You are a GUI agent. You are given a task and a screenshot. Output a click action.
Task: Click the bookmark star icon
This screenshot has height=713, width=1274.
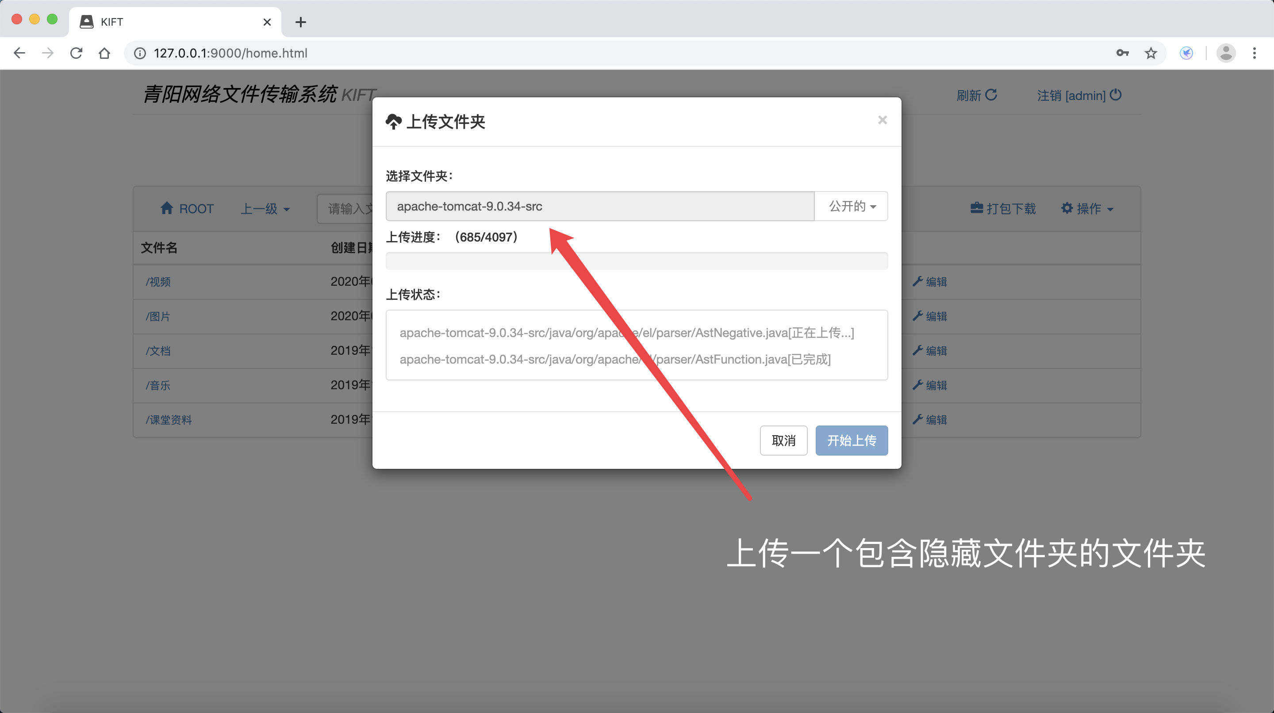[1151, 53]
